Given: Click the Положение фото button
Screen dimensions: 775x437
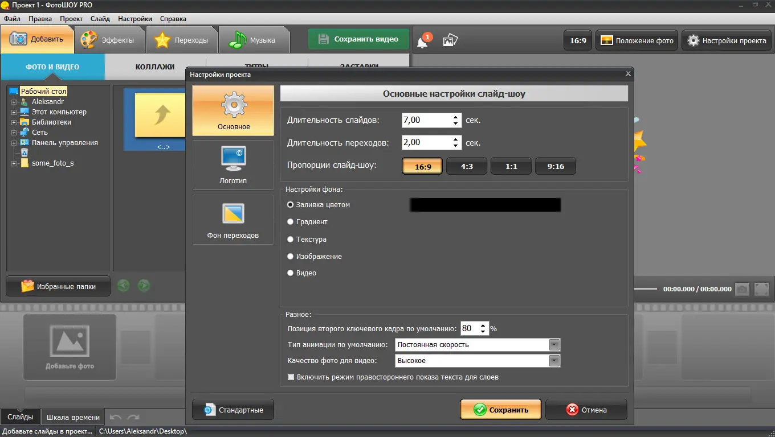Looking at the screenshot, I should (637, 40).
